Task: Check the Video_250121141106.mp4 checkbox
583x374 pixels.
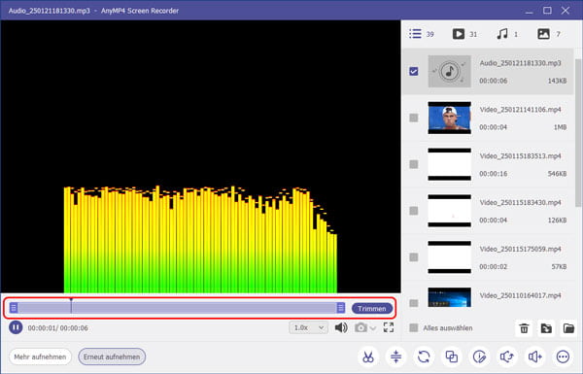Action: tap(414, 118)
